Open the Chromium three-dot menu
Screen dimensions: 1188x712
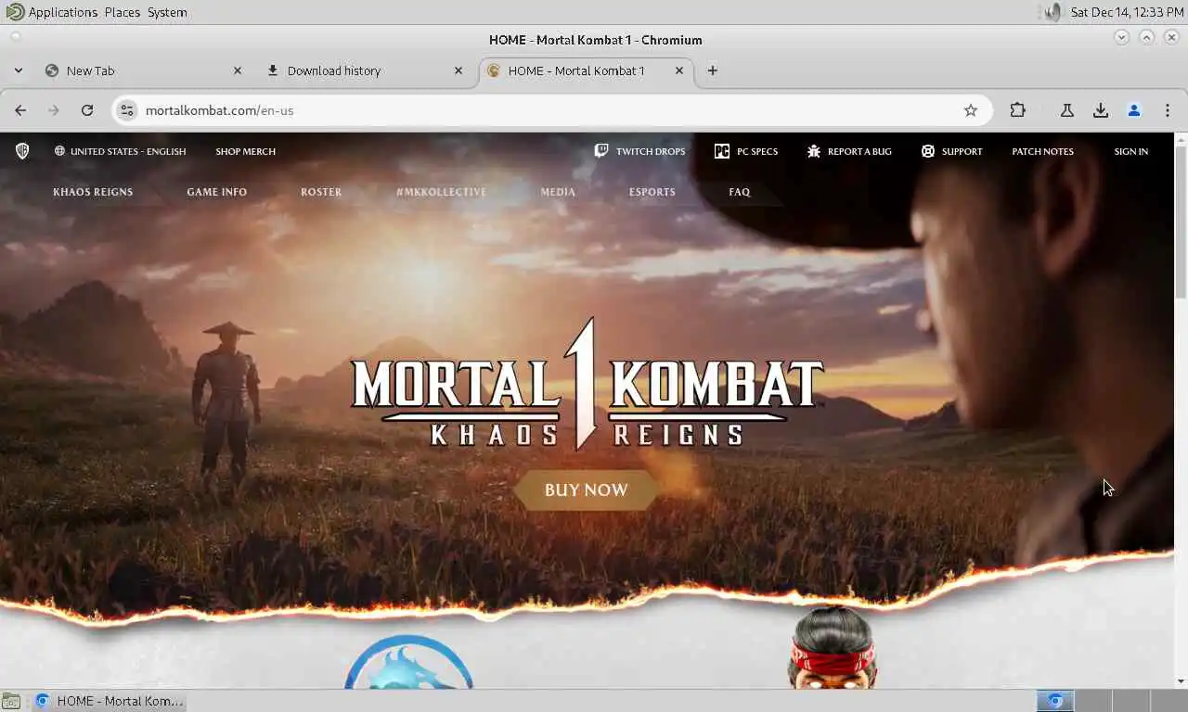(1168, 110)
